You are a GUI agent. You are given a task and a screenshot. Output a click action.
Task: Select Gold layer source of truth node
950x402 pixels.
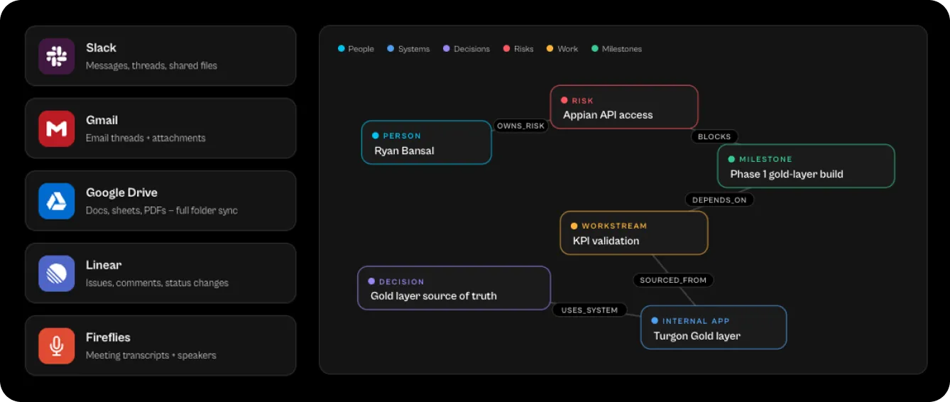click(x=454, y=288)
